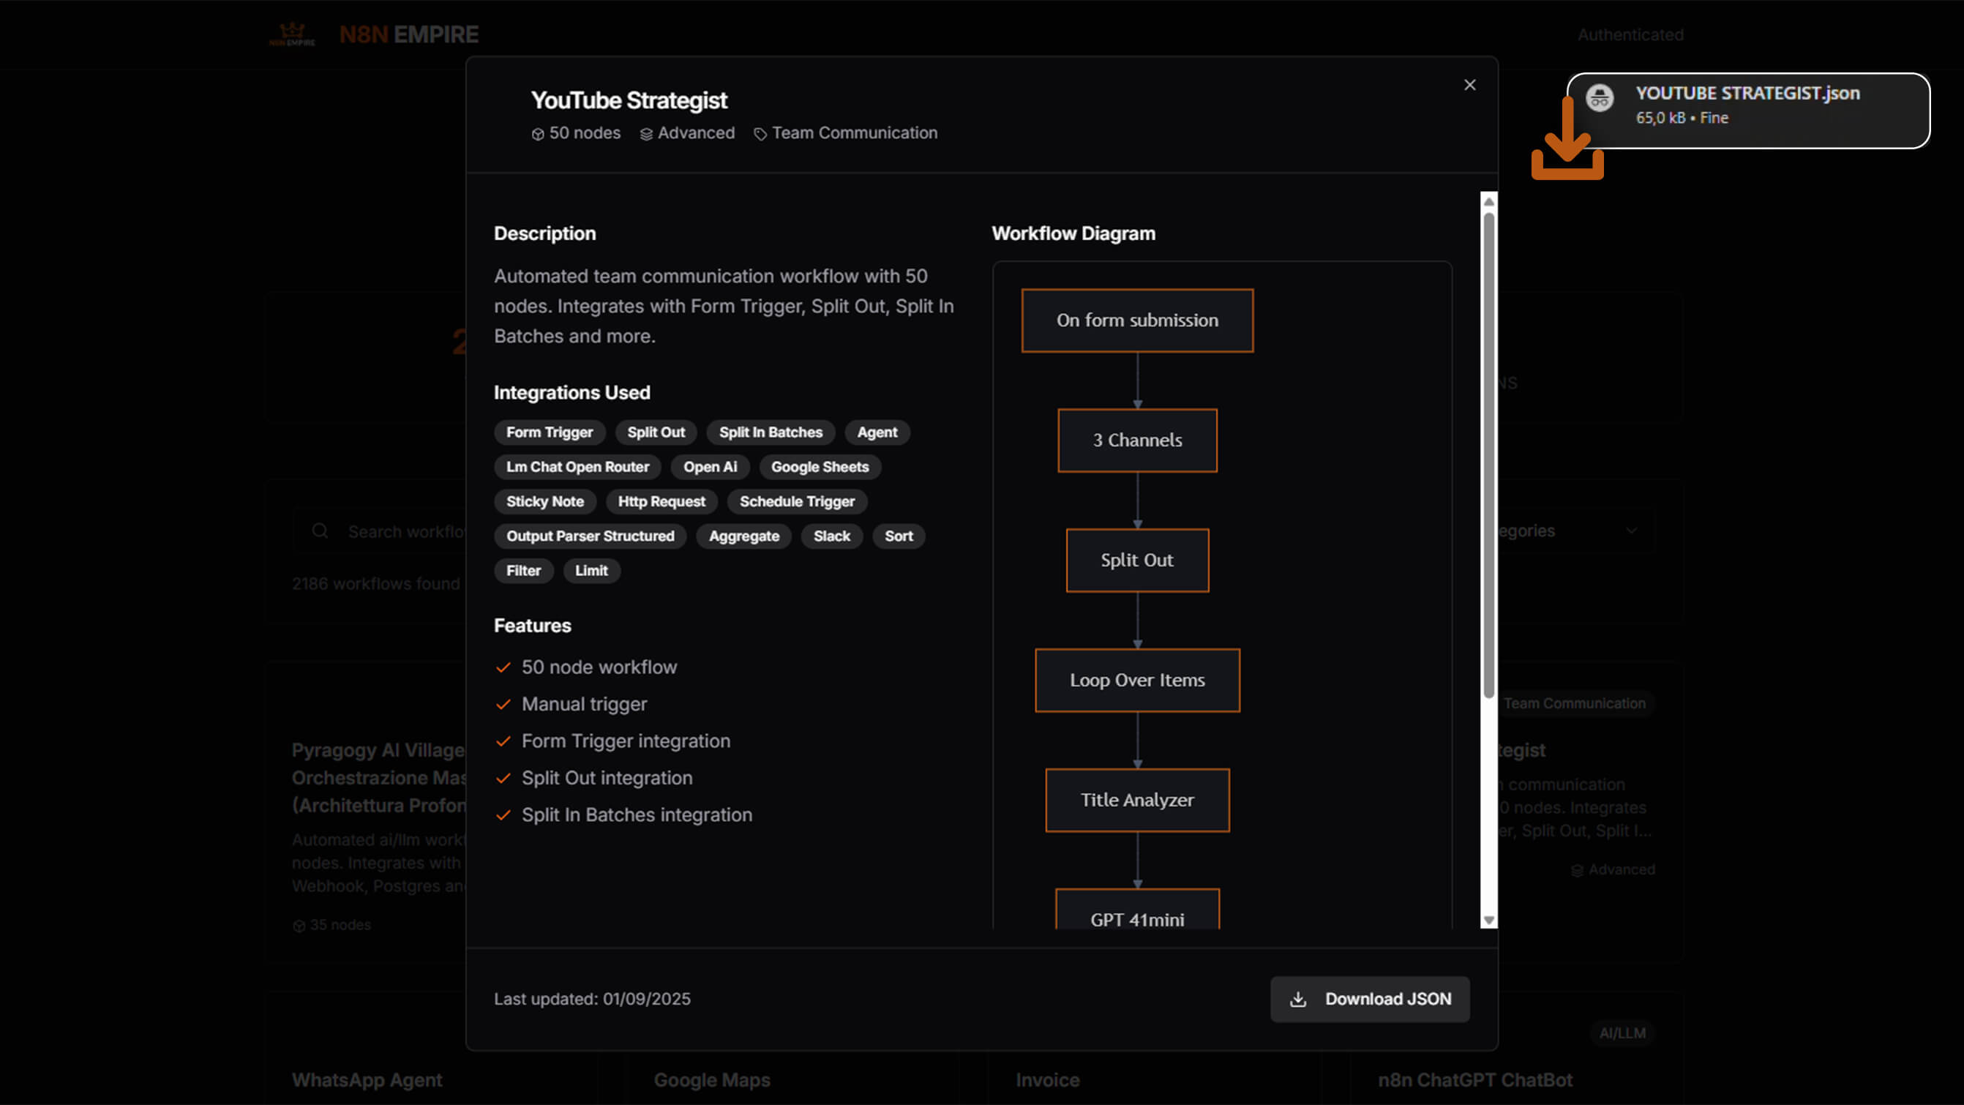Image resolution: width=1964 pixels, height=1105 pixels.
Task: Click the N8N Empire crown logo
Action: pos(292,34)
